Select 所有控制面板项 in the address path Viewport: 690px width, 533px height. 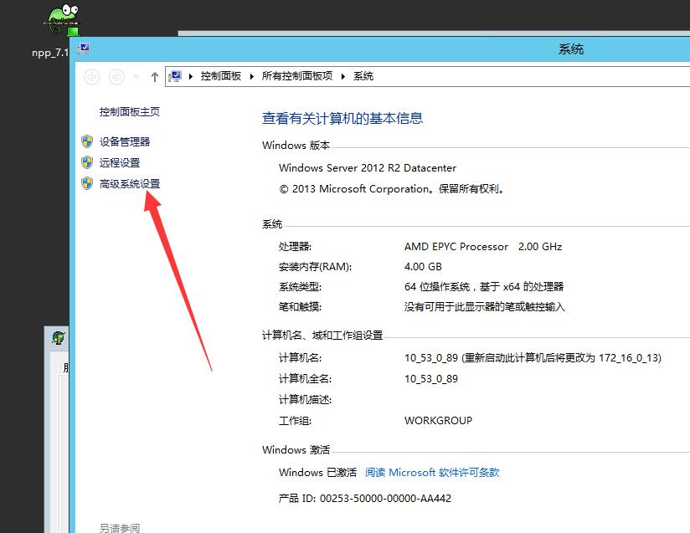(x=297, y=76)
